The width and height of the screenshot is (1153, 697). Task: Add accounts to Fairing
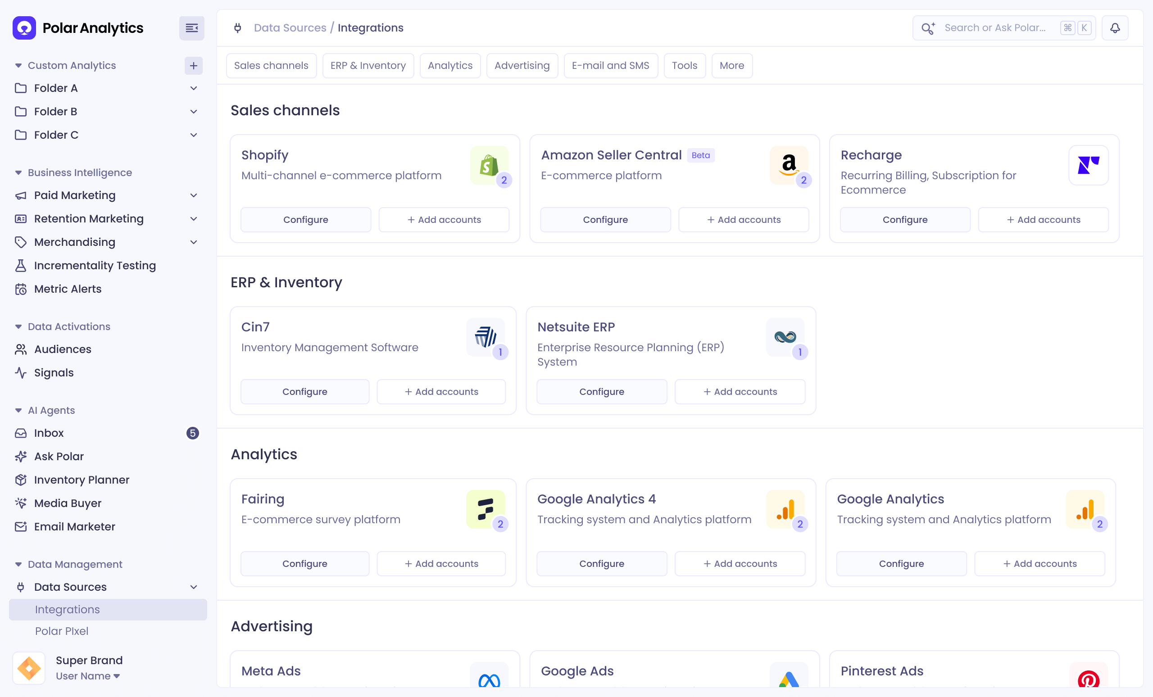[x=441, y=563]
